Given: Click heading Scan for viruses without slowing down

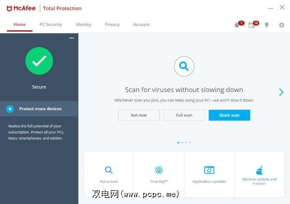Looking at the screenshot, I should click(x=184, y=90).
